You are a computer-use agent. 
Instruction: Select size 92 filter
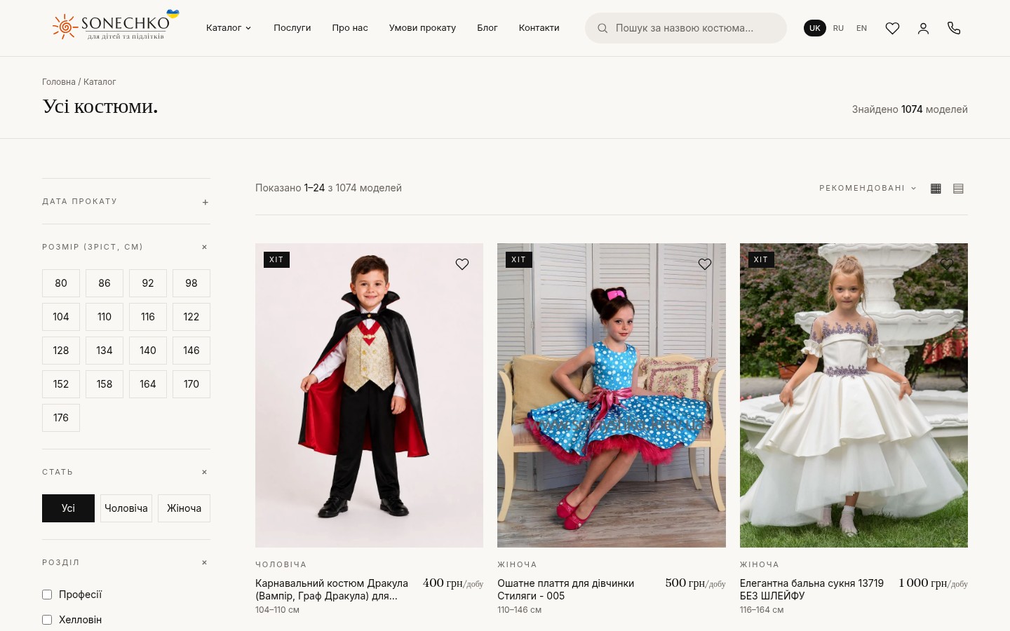(x=148, y=283)
